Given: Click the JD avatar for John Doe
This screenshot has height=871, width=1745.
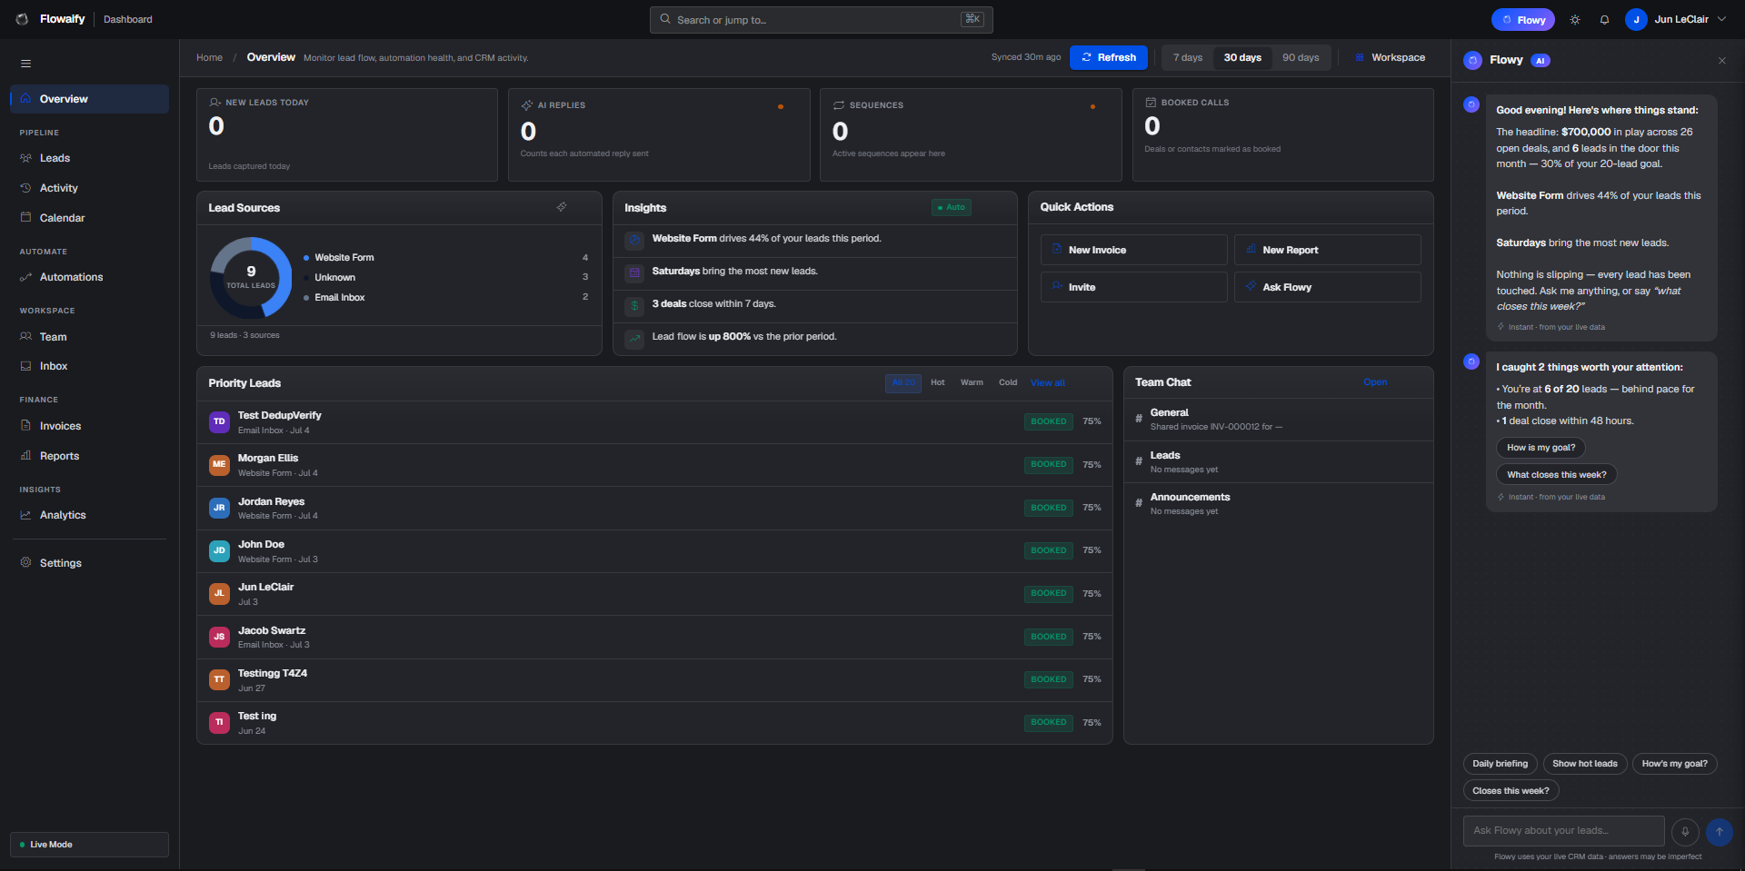Looking at the screenshot, I should pyautogui.click(x=219, y=550).
